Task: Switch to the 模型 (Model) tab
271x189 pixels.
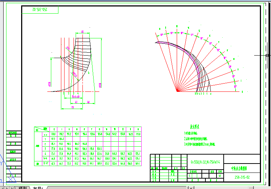Action: pos(23,188)
